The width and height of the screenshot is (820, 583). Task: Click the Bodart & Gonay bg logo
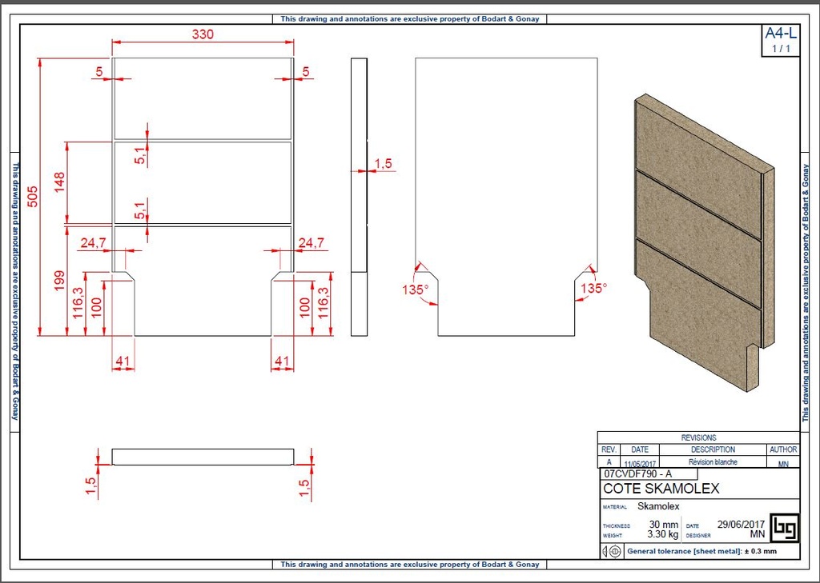784,528
